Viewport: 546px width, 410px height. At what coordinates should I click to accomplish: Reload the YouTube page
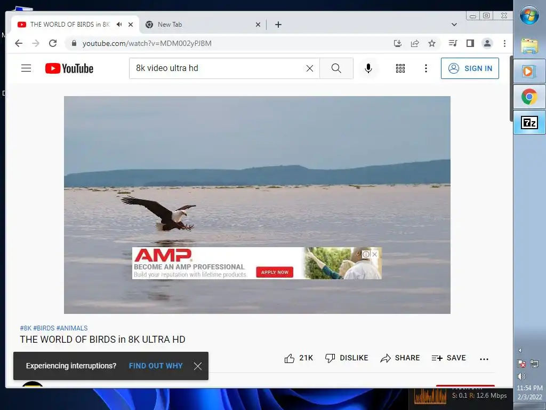(53, 43)
